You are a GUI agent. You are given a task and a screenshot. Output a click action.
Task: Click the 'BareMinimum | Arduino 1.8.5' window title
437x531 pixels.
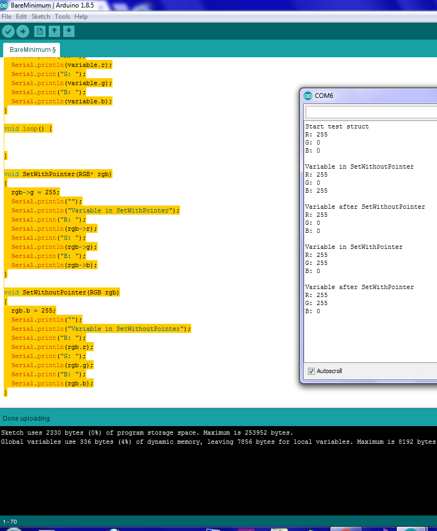[52, 5]
